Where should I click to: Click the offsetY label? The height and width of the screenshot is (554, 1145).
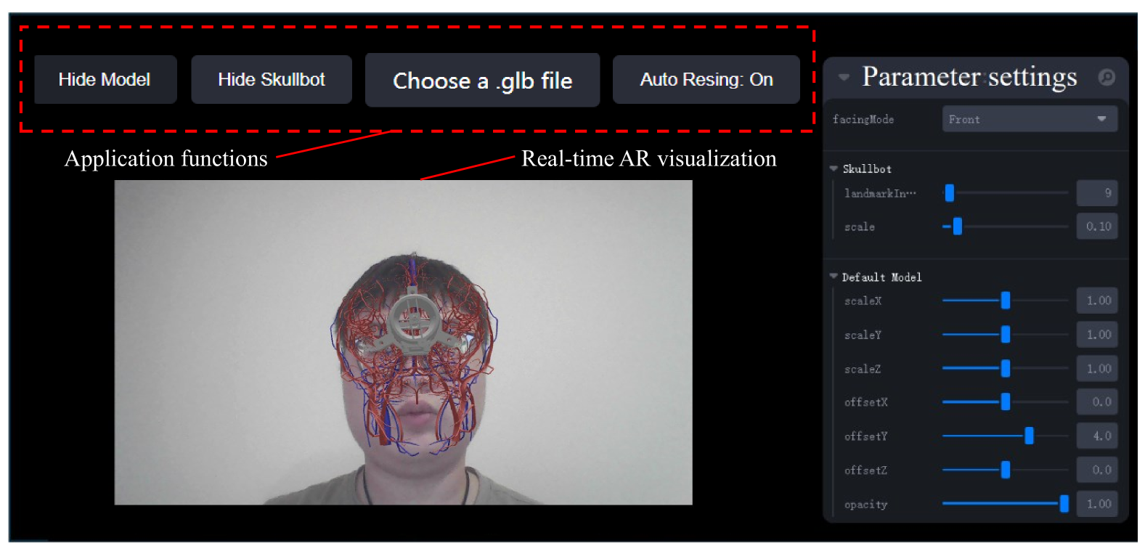[866, 436]
